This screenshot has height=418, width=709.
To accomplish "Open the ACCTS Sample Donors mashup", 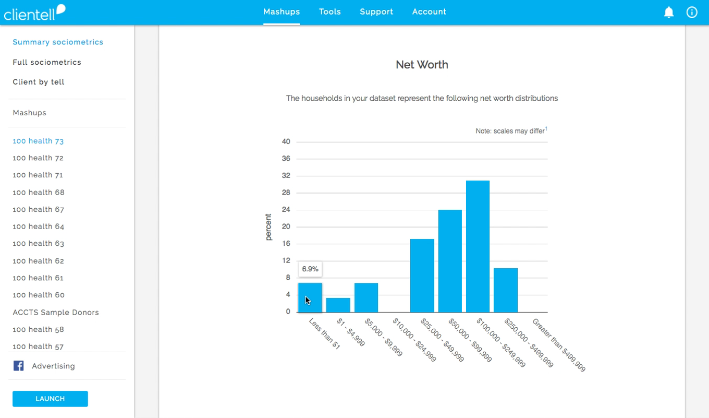I will (x=56, y=313).
